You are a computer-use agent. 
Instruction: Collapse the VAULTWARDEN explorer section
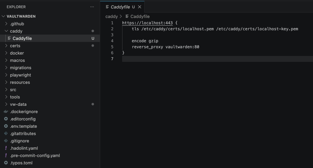click(3, 16)
